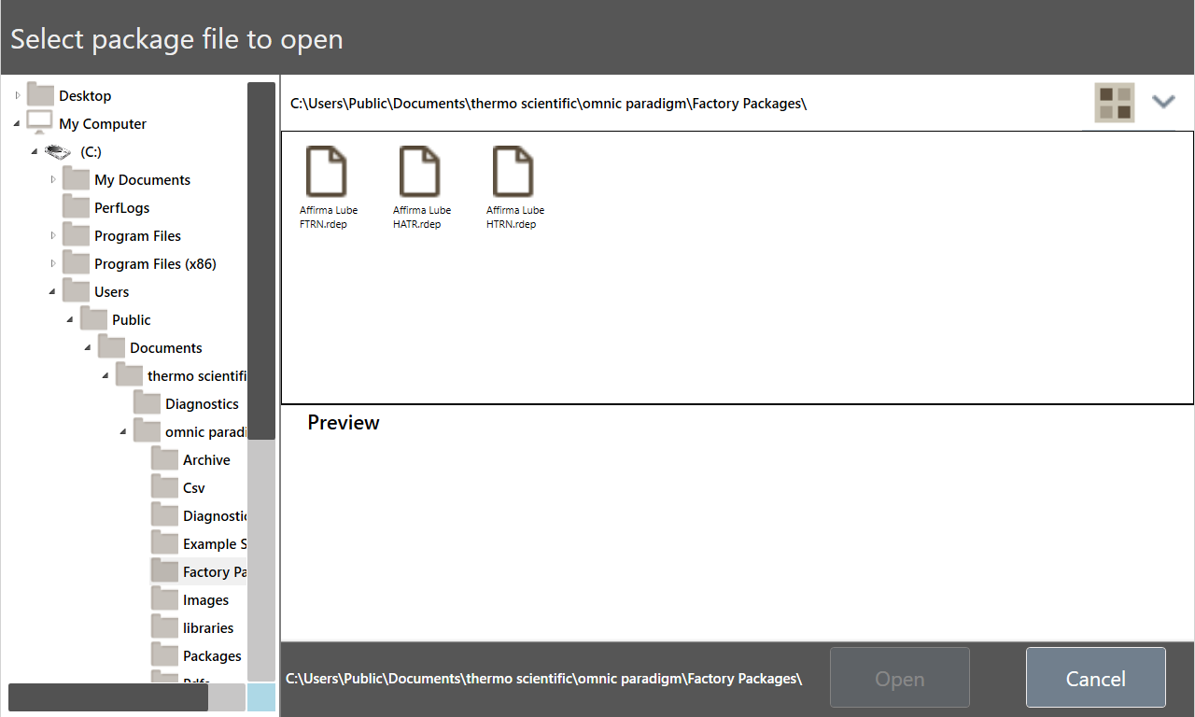
Task: Select the Affirma Lube HTRN.rdep file icon
Action: coord(513,172)
